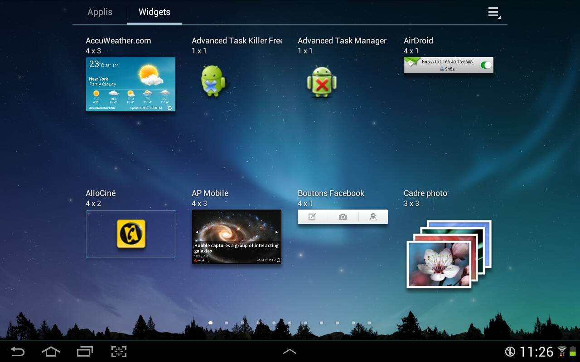Click the Facebook write status button icon
Viewport: 580px width, 362px height.
[312, 217]
